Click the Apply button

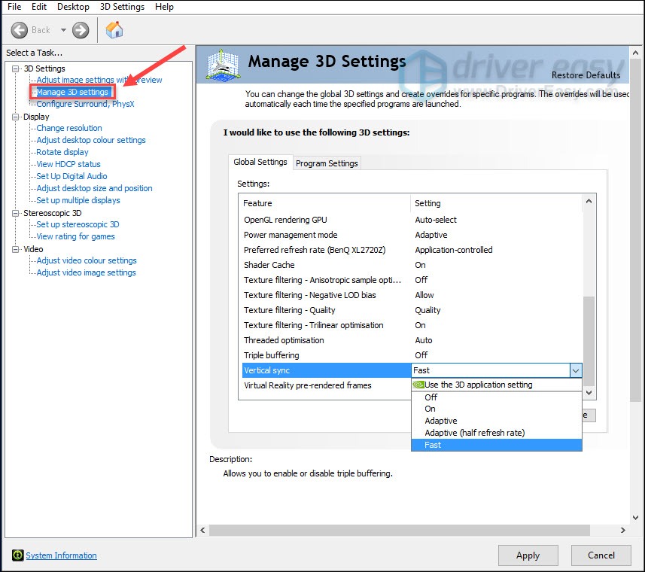[528, 555]
